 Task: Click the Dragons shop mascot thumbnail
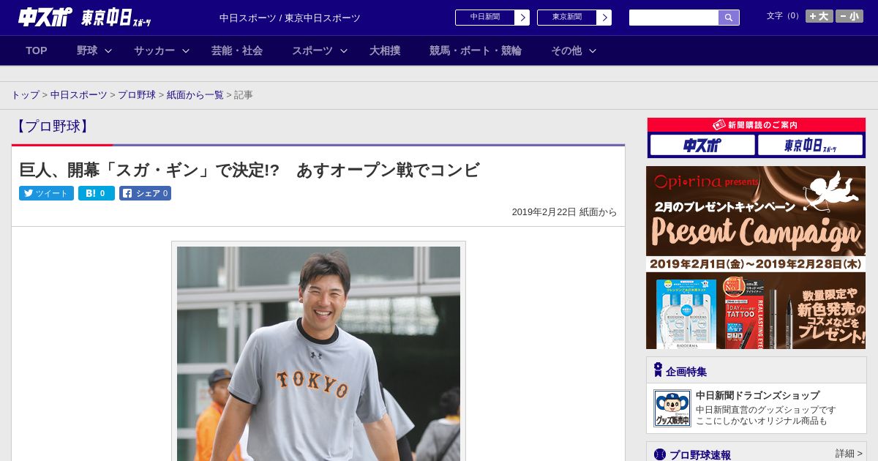(x=672, y=408)
